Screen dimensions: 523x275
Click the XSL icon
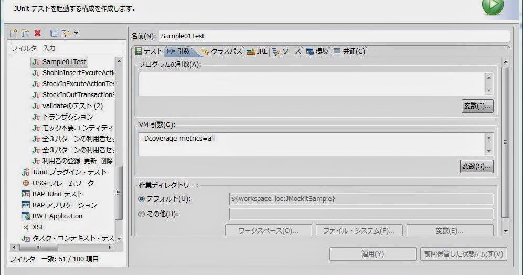pyautogui.click(x=26, y=227)
